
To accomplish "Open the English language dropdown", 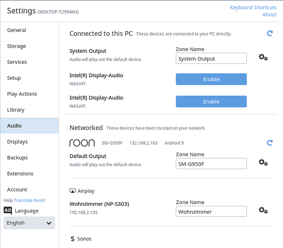I will click(x=29, y=223).
